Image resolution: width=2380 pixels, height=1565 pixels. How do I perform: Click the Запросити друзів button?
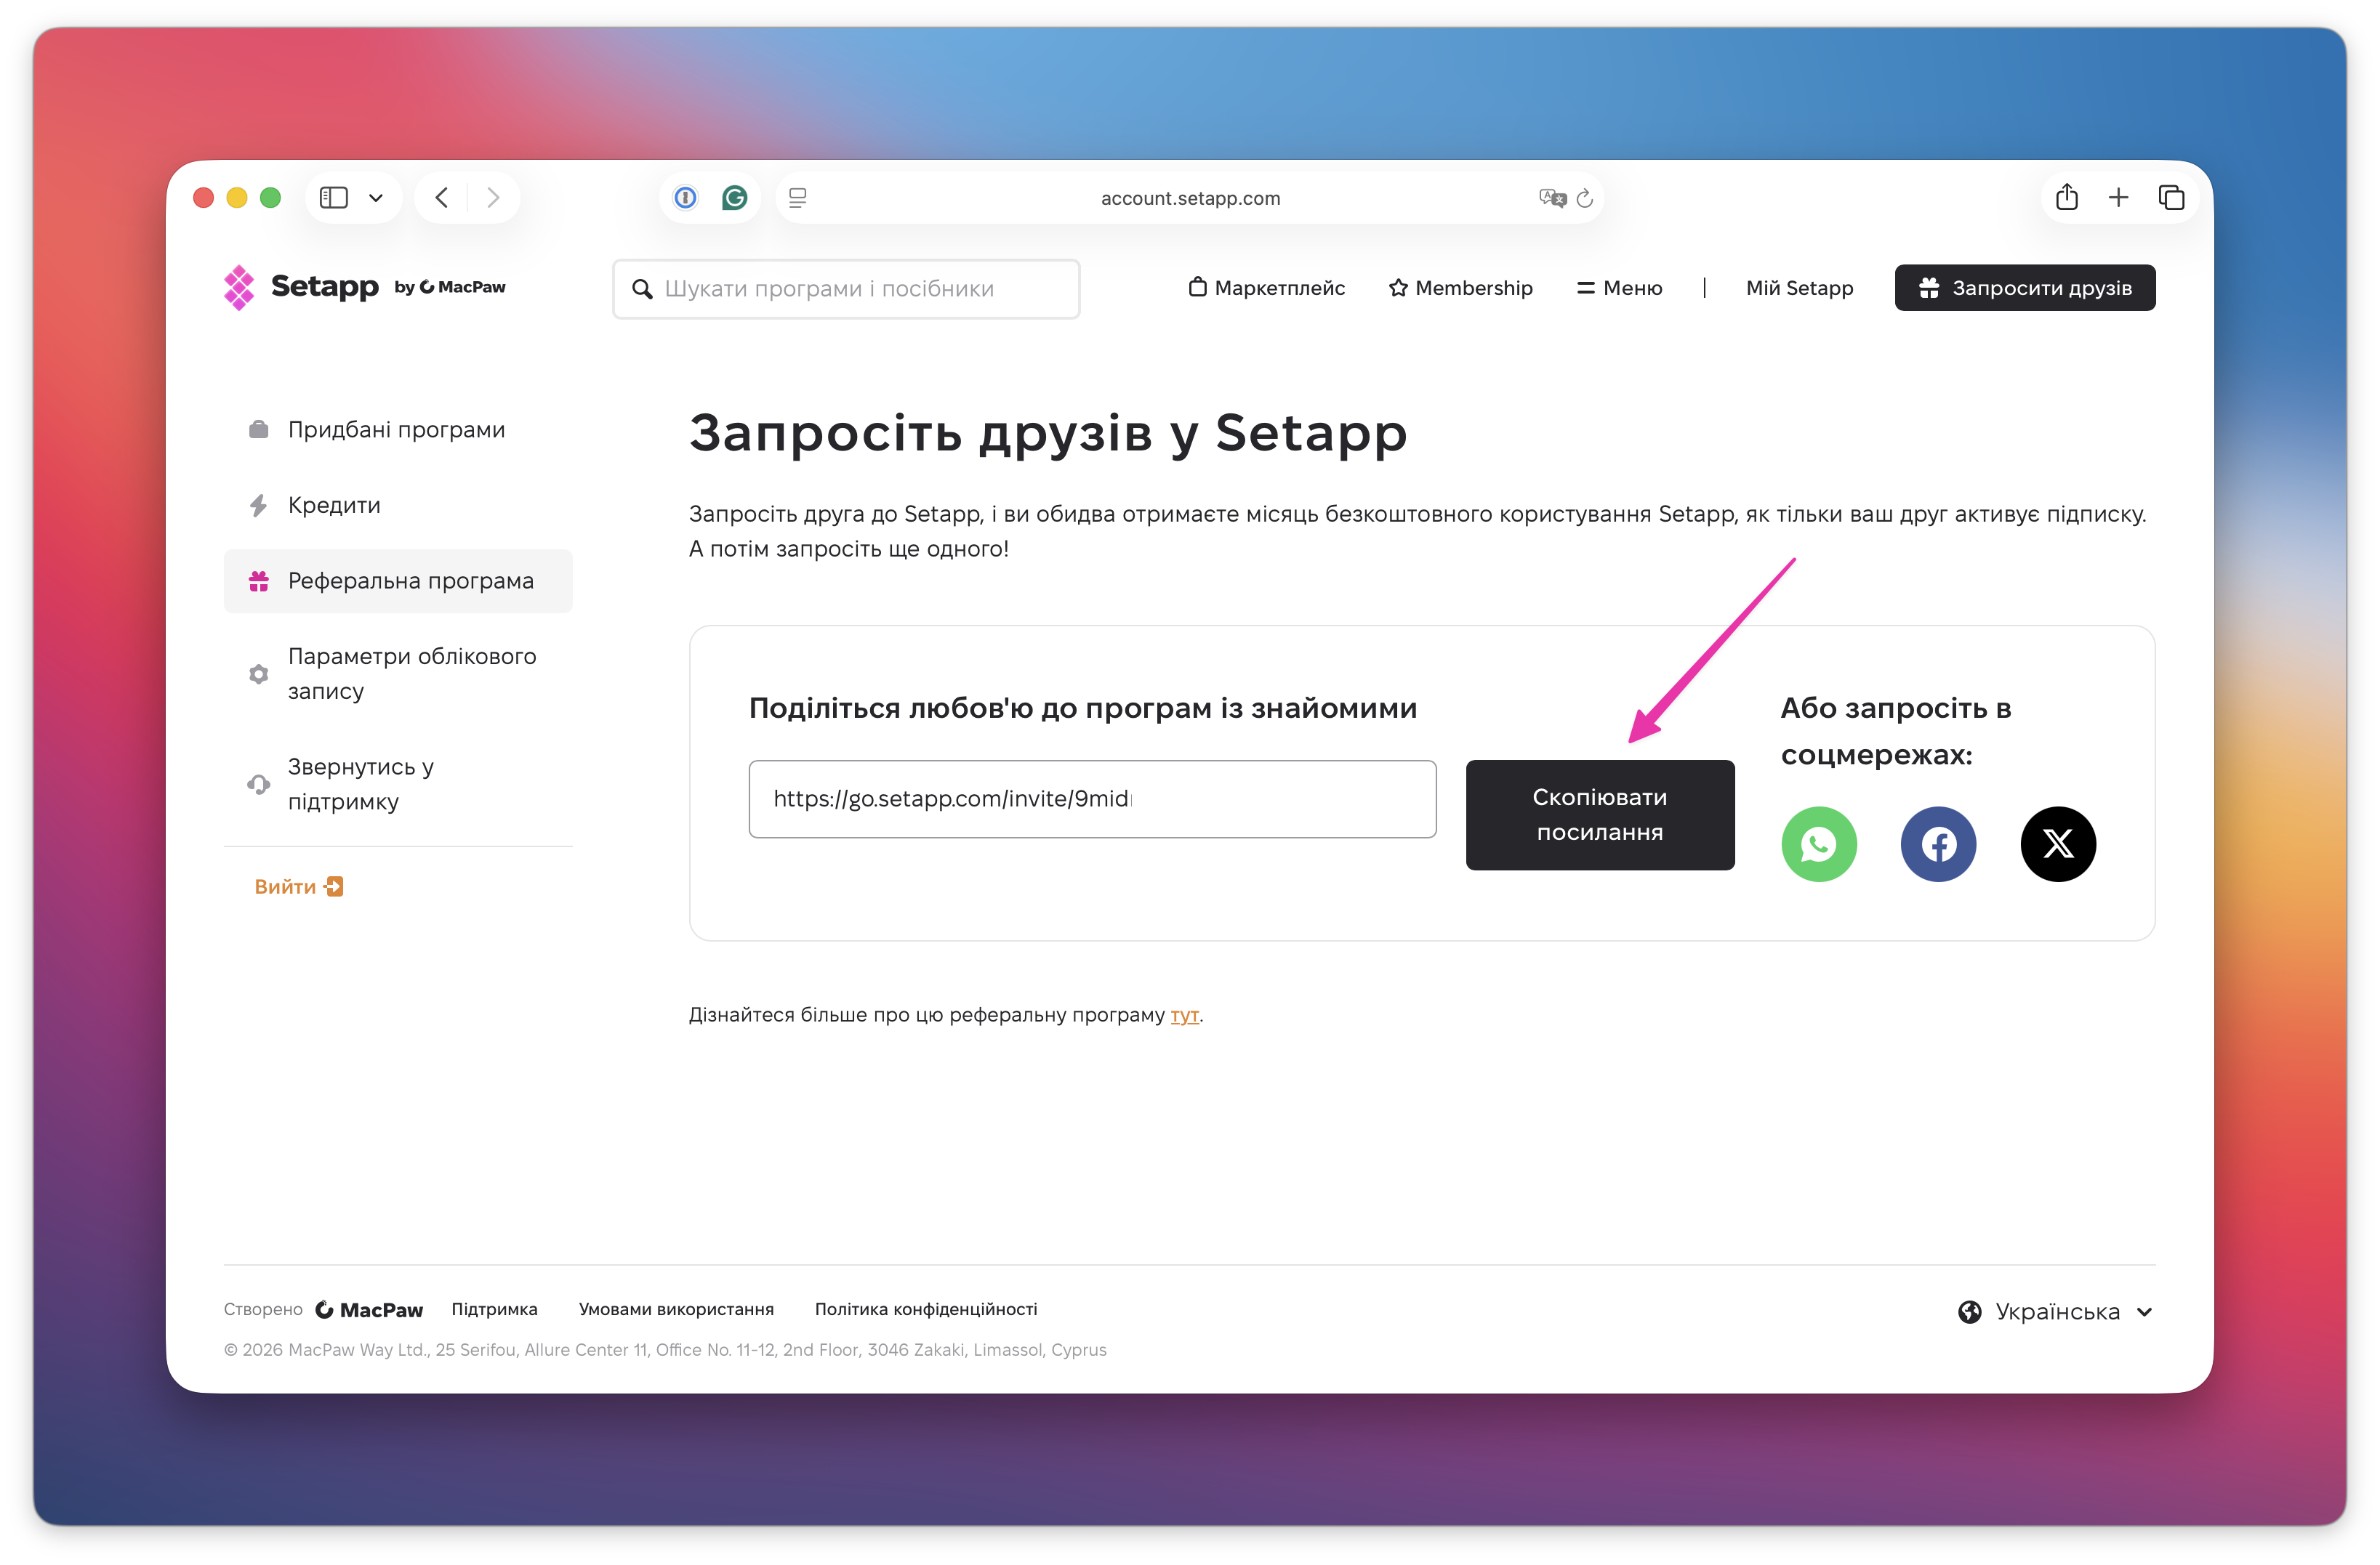click(x=2024, y=288)
